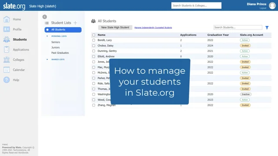Check the box for Dunning, Gentry
The height and width of the screenshot is (156, 278).
click(x=94, y=51)
